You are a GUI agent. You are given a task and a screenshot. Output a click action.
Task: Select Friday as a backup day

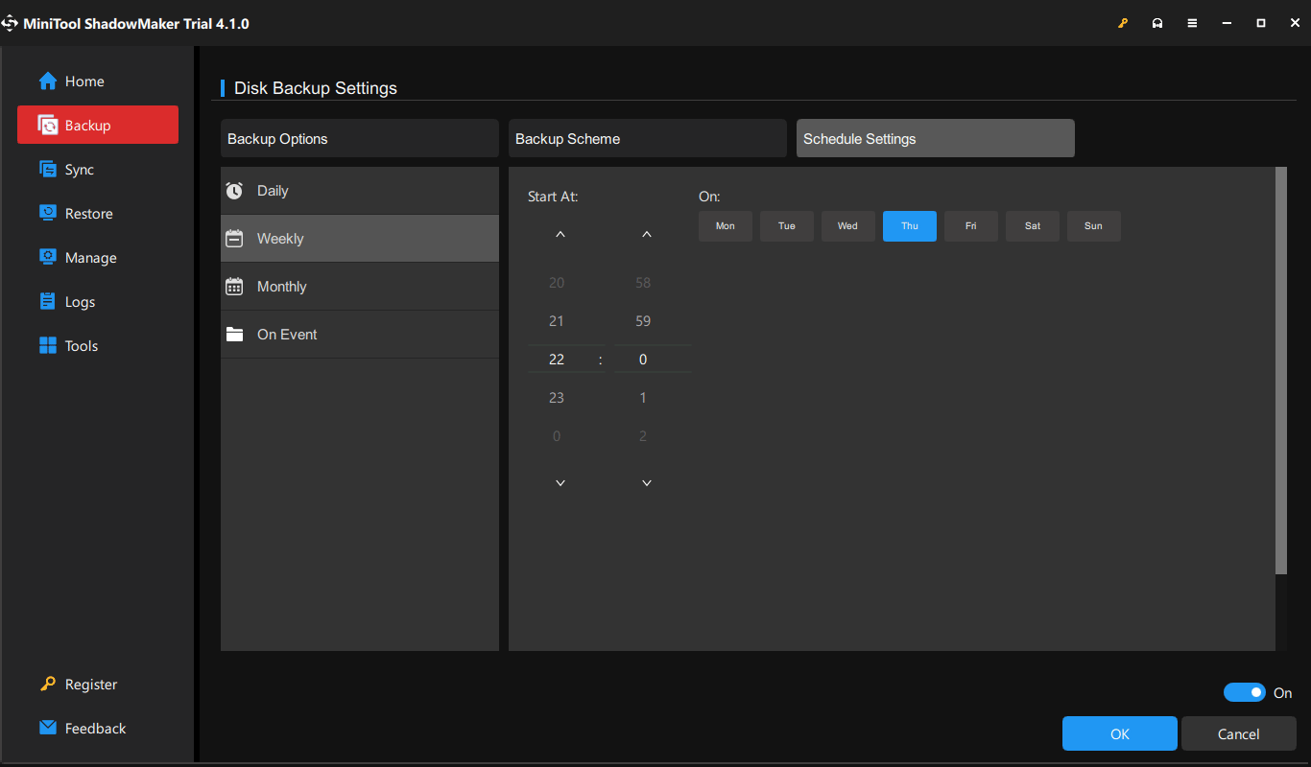point(970,225)
